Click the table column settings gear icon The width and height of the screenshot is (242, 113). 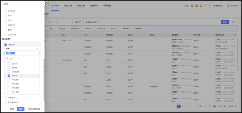tap(235, 35)
